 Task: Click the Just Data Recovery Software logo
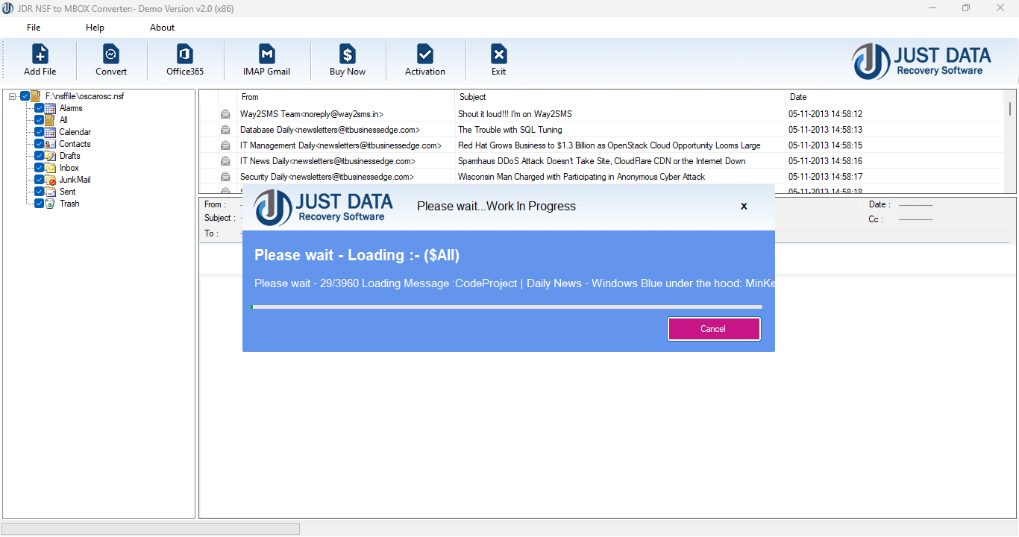[x=922, y=61]
